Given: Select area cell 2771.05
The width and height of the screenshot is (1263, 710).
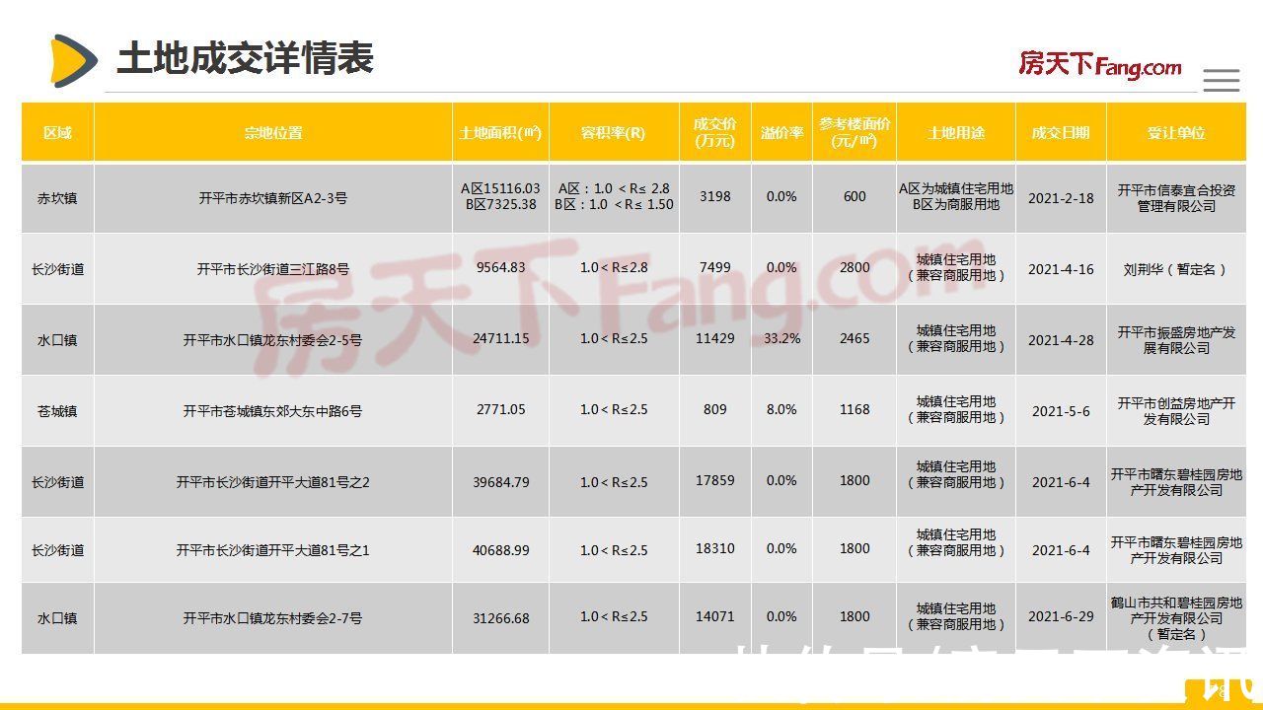Looking at the screenshot, I should [500, 409].
